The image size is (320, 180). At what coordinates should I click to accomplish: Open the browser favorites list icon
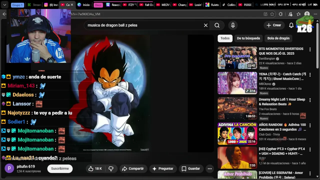point(298,14)
